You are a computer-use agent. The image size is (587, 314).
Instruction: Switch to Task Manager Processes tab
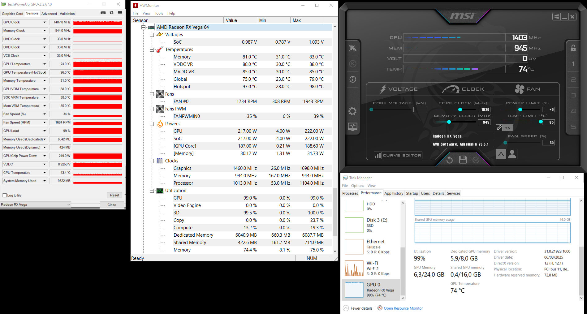click(350, 193)
